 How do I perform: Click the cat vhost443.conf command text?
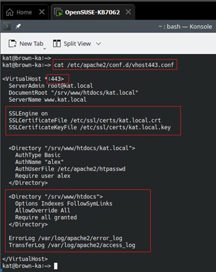pyautogui.click(x=114, y=65)
